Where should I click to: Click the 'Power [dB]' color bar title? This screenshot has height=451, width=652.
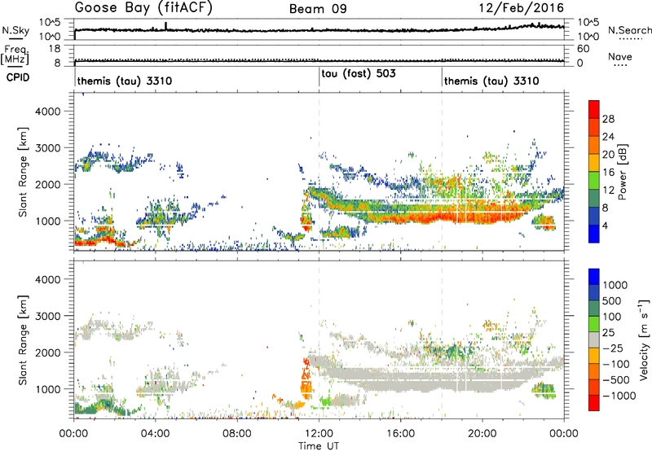[623, 172]
